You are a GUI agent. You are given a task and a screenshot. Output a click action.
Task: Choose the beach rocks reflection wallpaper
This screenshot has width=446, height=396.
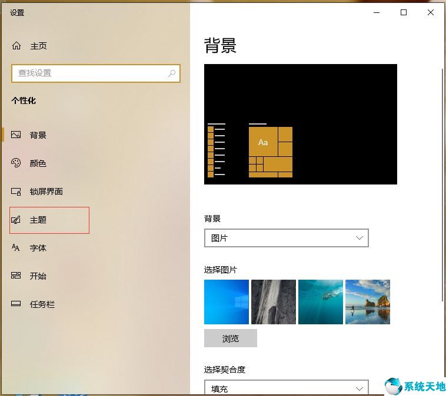(x=368, y=302)
